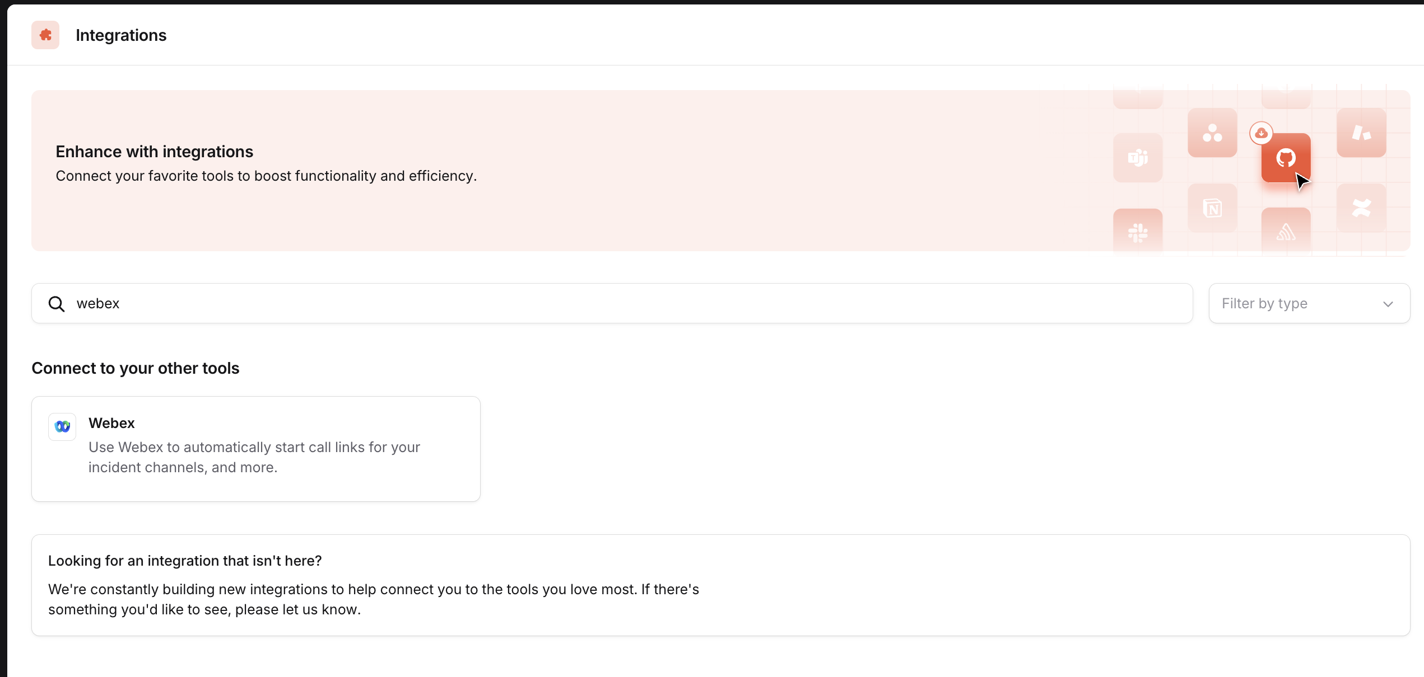Click the search magnifier icon
Screen dimensions: 1424x677
coord(57,304)
